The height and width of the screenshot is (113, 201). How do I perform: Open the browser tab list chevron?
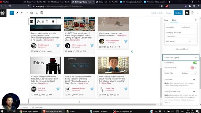pos(180,2)
